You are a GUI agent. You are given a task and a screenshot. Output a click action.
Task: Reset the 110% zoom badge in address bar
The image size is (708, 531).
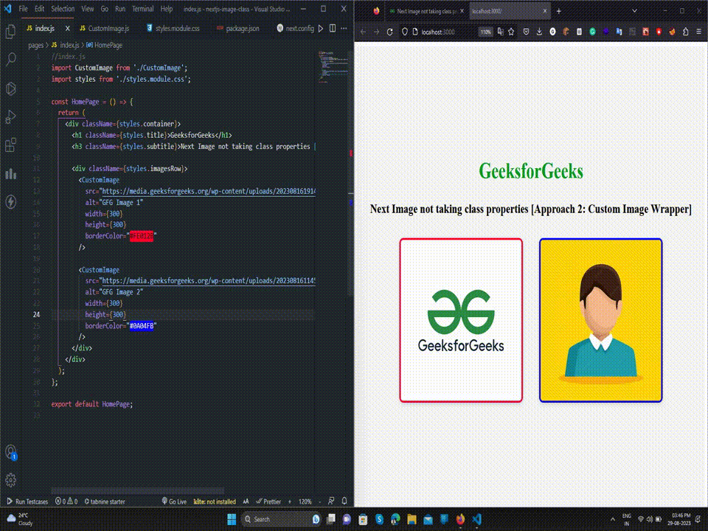pyautogui.click(x=485, y=32)
